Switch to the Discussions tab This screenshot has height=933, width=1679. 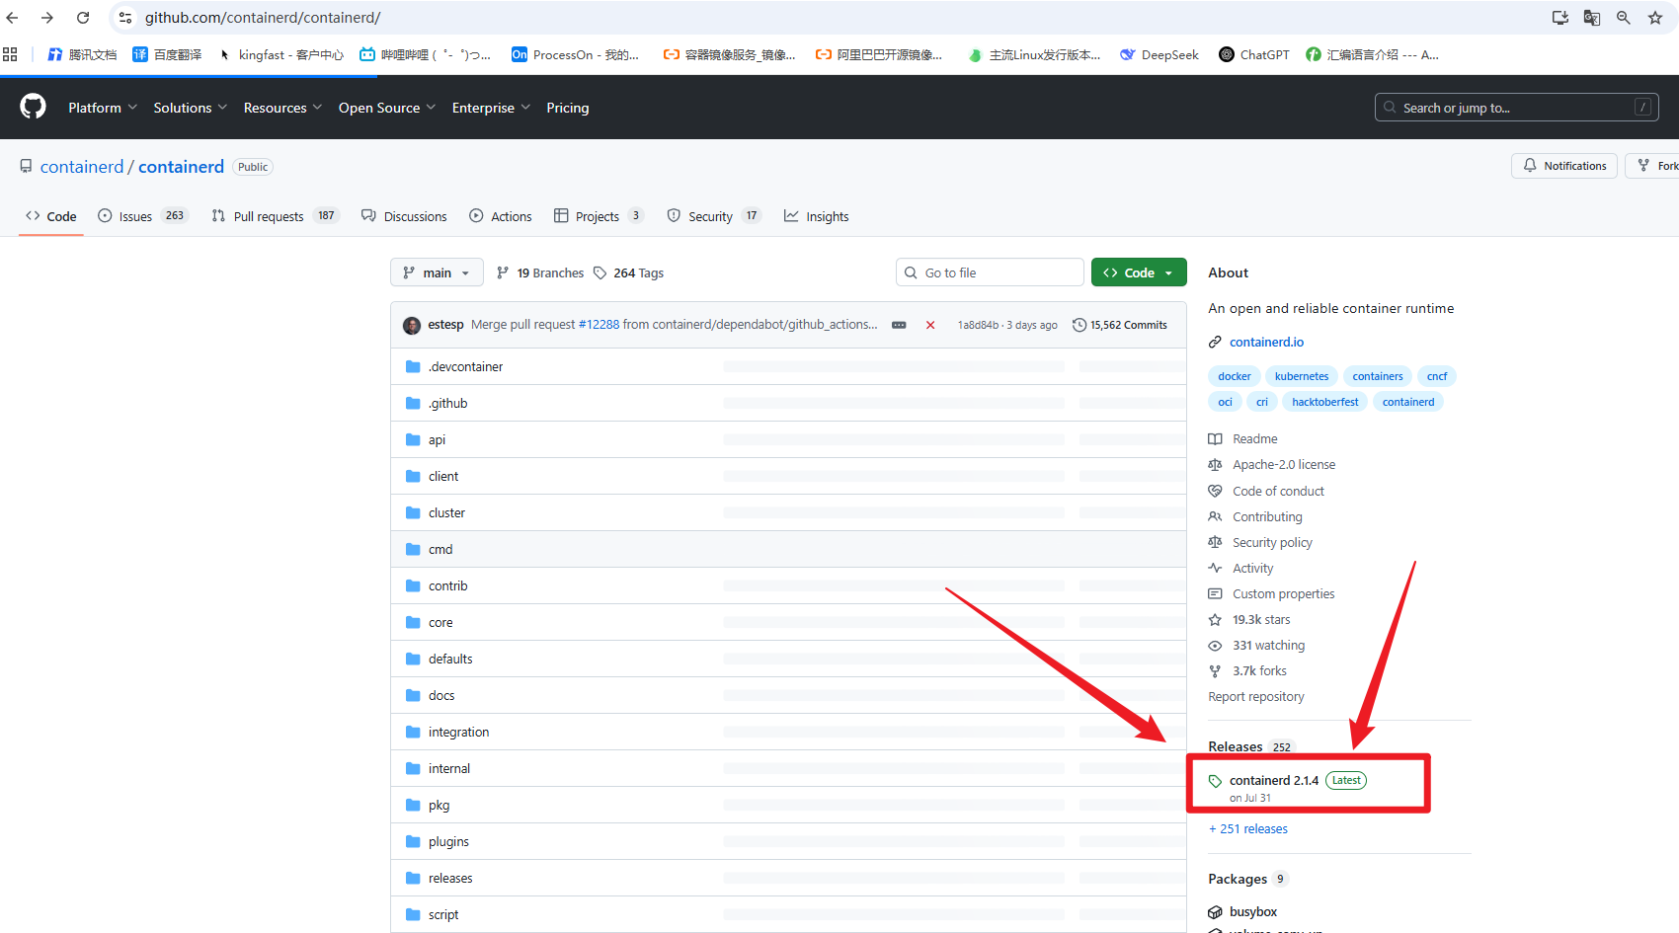(404, 216)
